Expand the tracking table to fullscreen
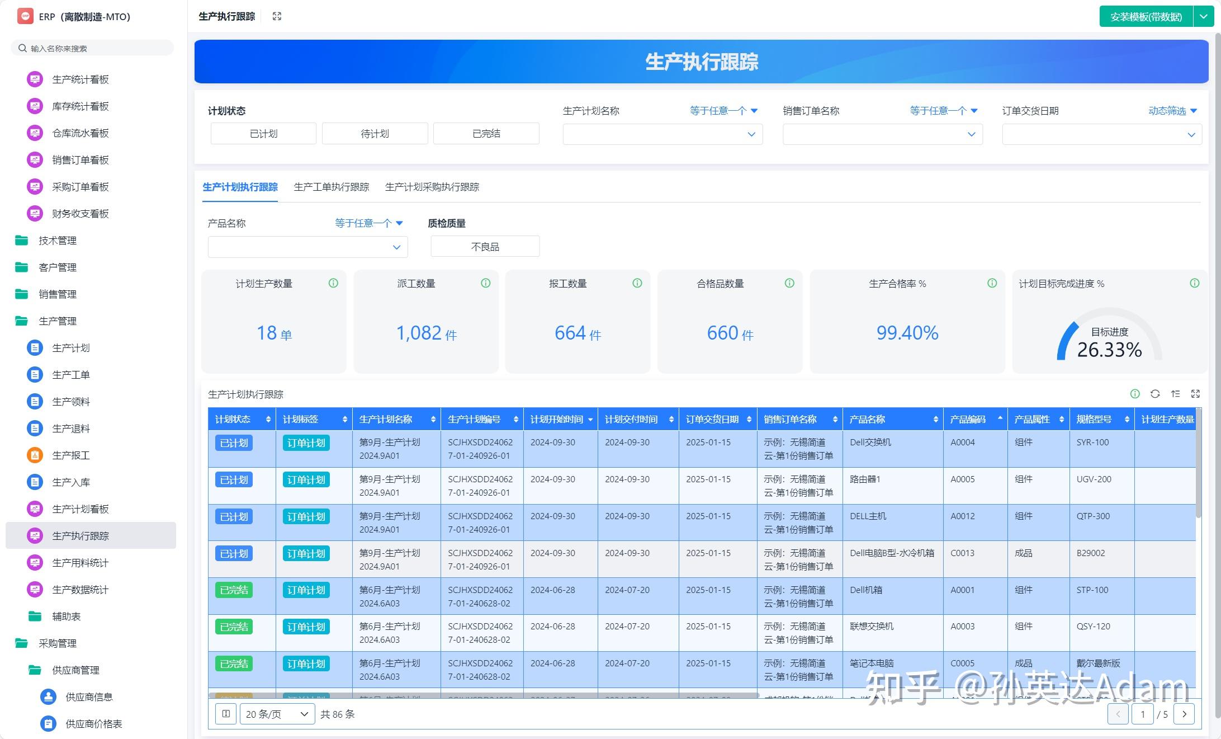 point(1196,394)
